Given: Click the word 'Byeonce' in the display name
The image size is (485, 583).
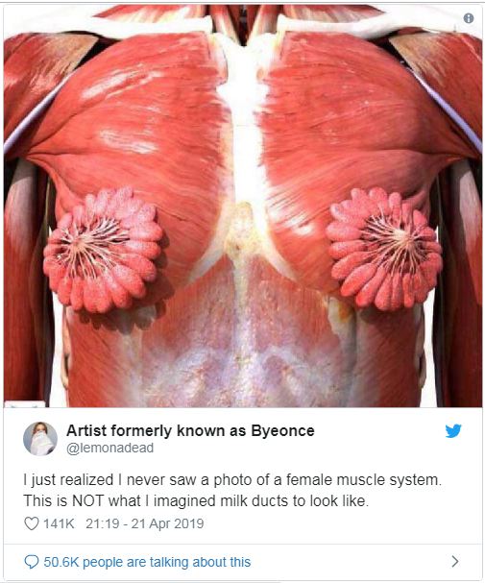Looking at the screenshot, I should [x=282, y=430].
